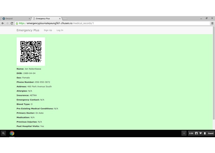
Task: Click the Sex value Female
Action: pyautogui.click(x=26, y=78)
